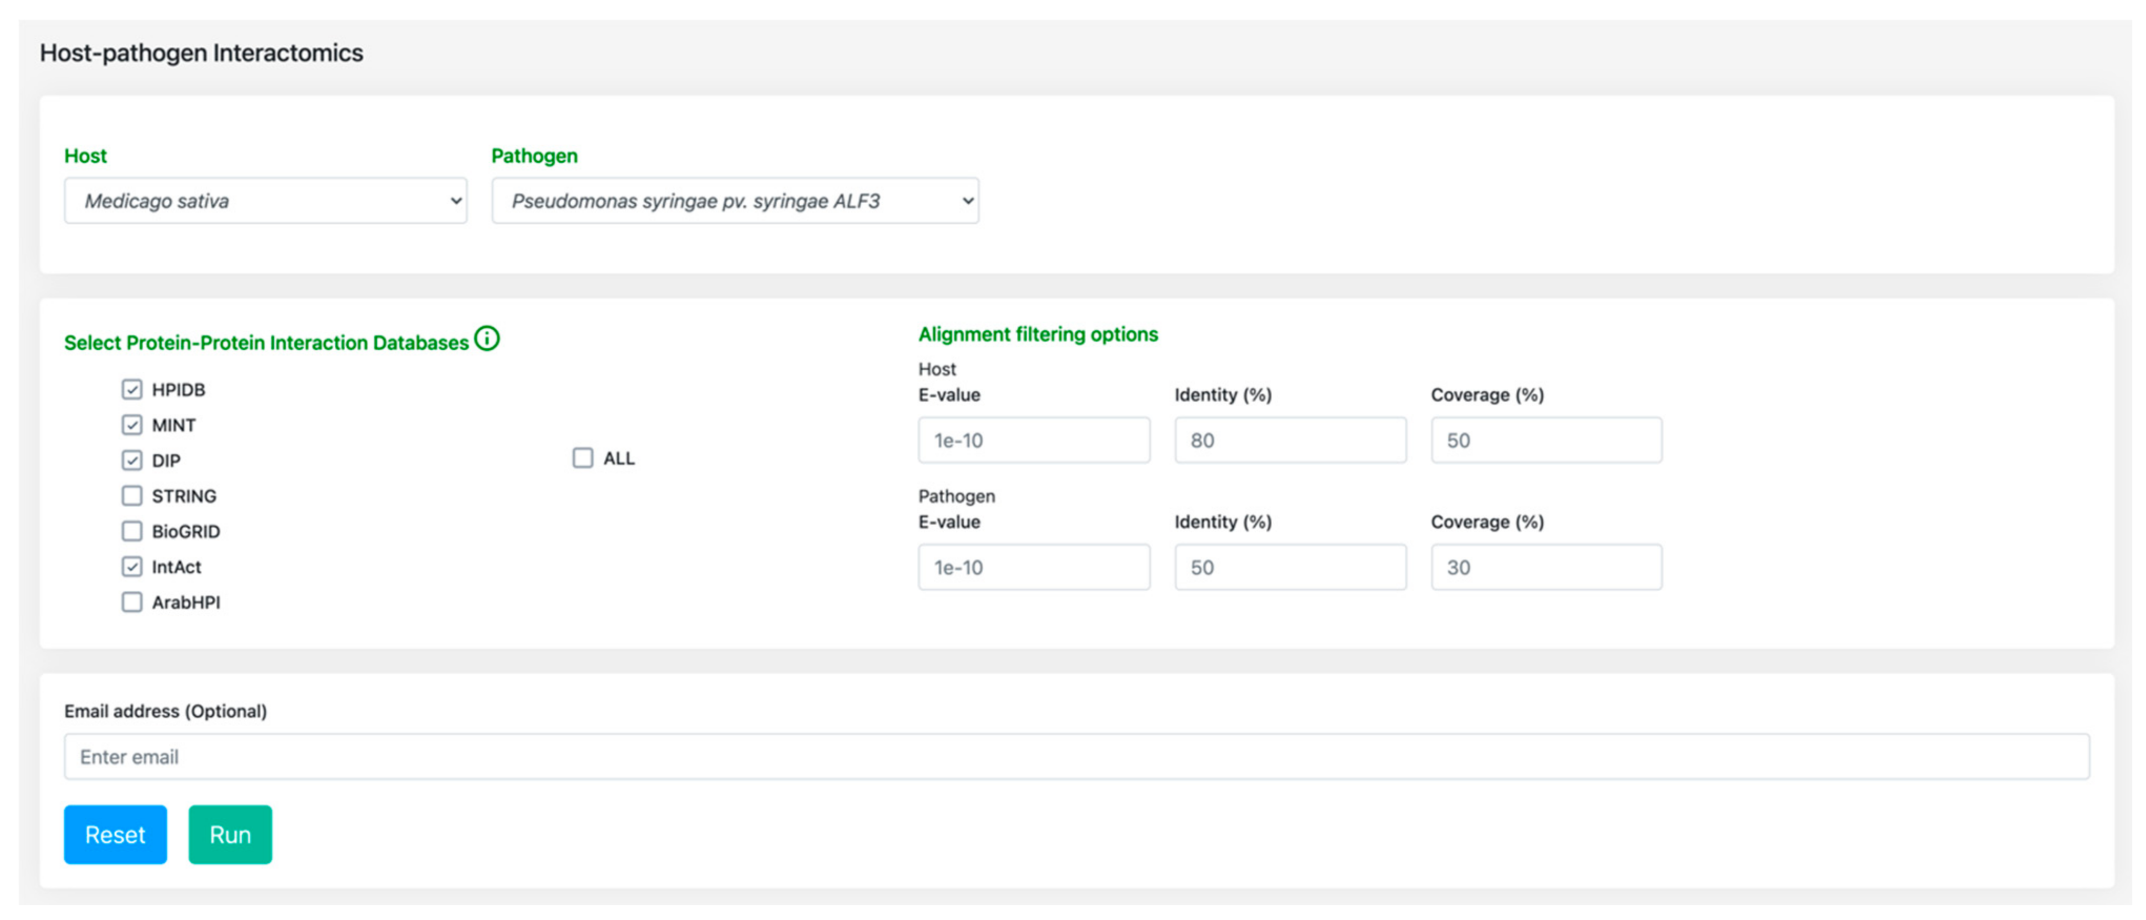Edit the Host Coverage (%) field
The height and width of the screenshot is (920, 2146).
click(x=1545, y=441)
